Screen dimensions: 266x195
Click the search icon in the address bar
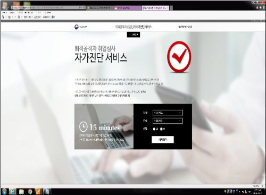click(80, 7)
